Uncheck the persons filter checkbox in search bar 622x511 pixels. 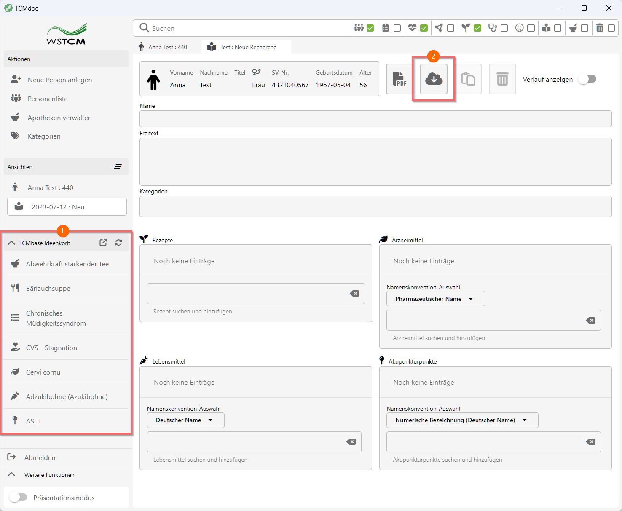click(370, 28)
